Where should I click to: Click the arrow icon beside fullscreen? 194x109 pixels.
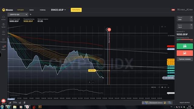(x=165, y=27)
